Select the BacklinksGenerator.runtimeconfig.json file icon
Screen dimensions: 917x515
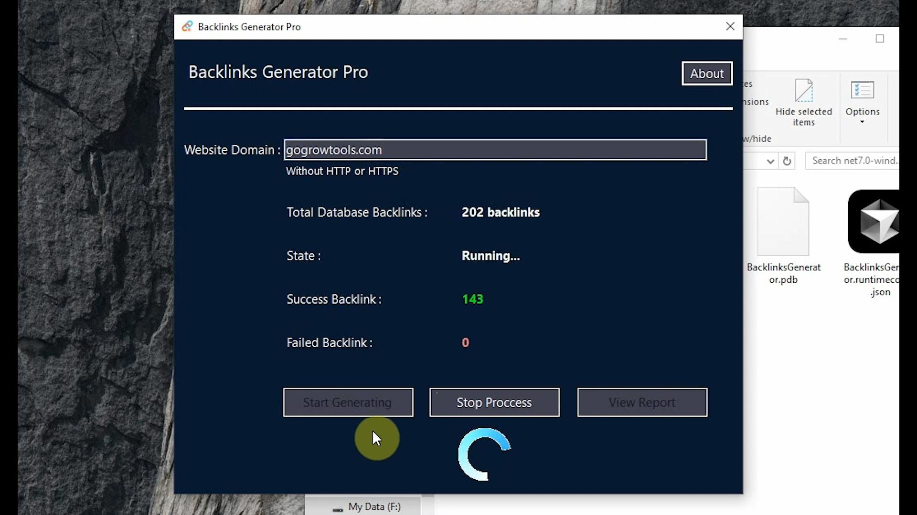coord(873,222)
